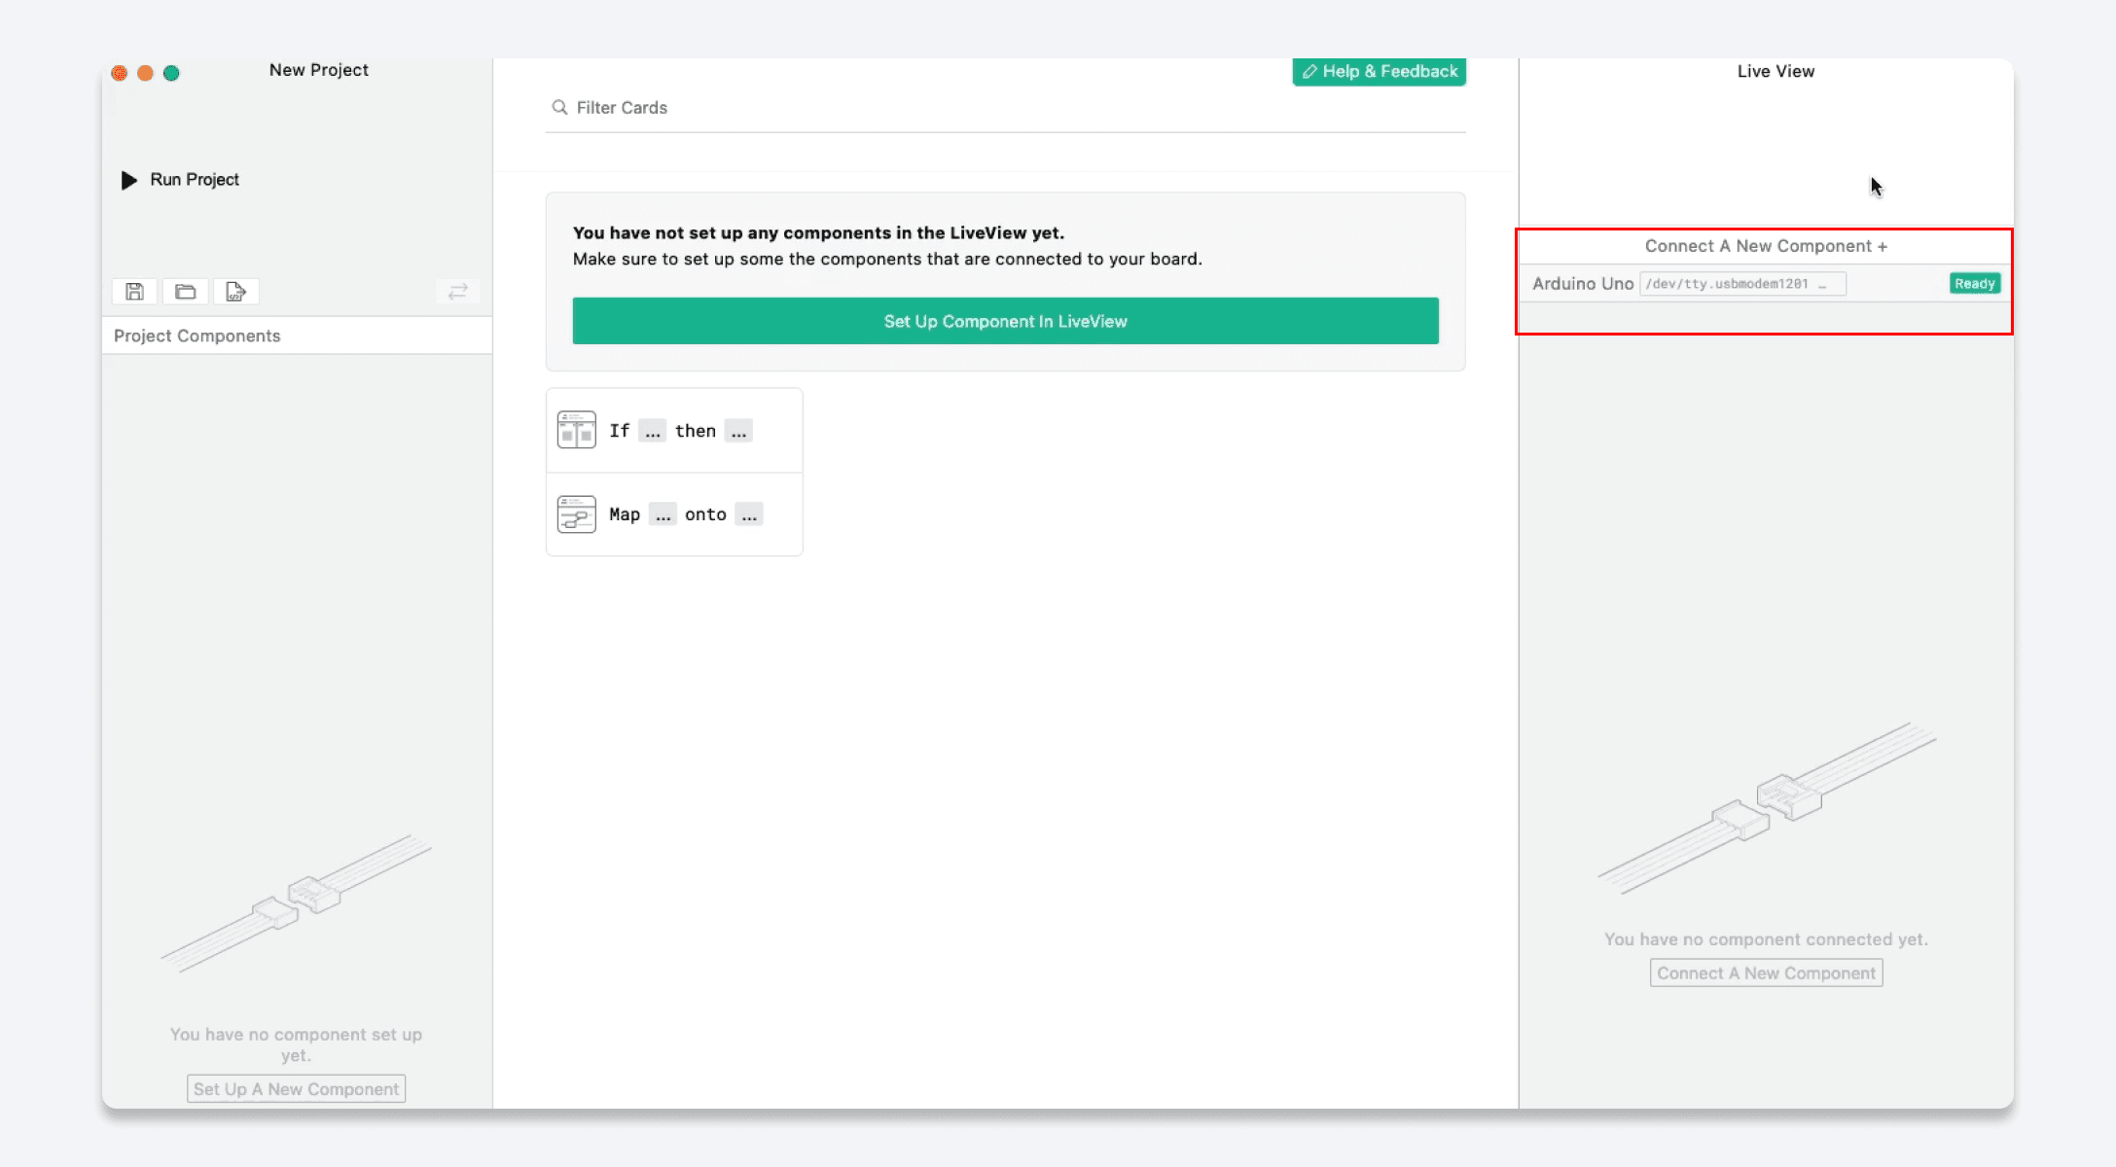Image resolution: width=2116 pixels, height=1167 pixels.
Task: Click the swap arrows sync icon
Action: tap(458, 292)
